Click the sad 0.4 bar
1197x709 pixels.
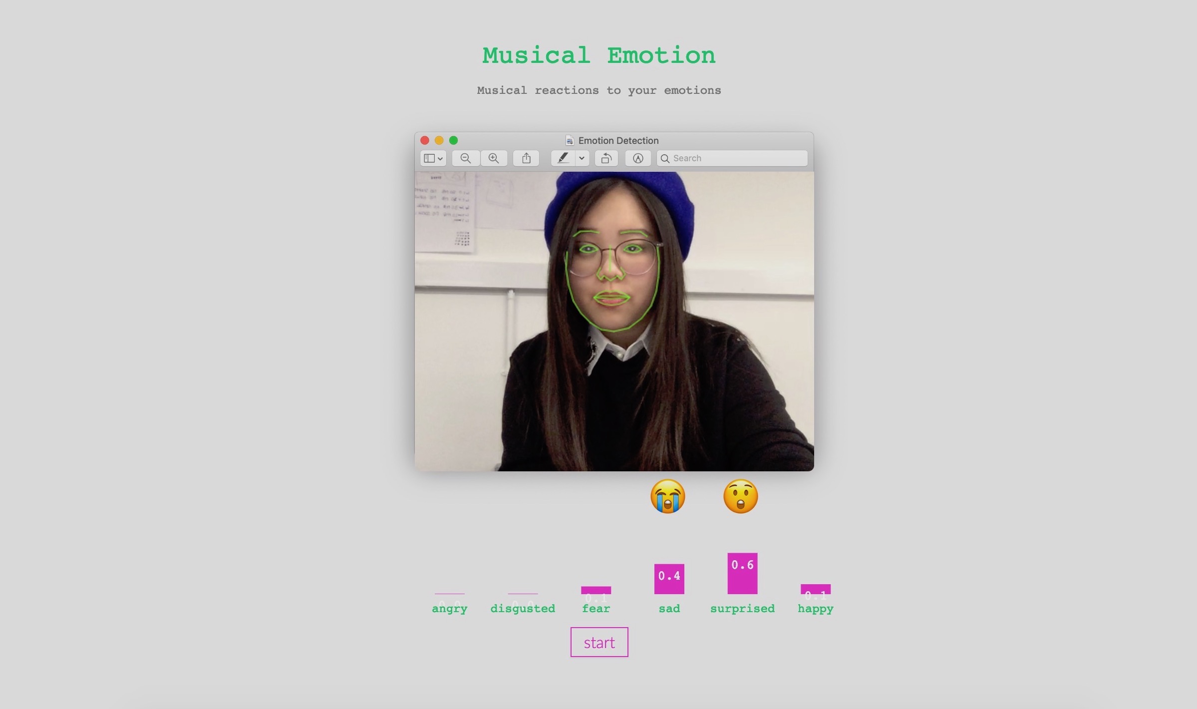coord(669,579)
